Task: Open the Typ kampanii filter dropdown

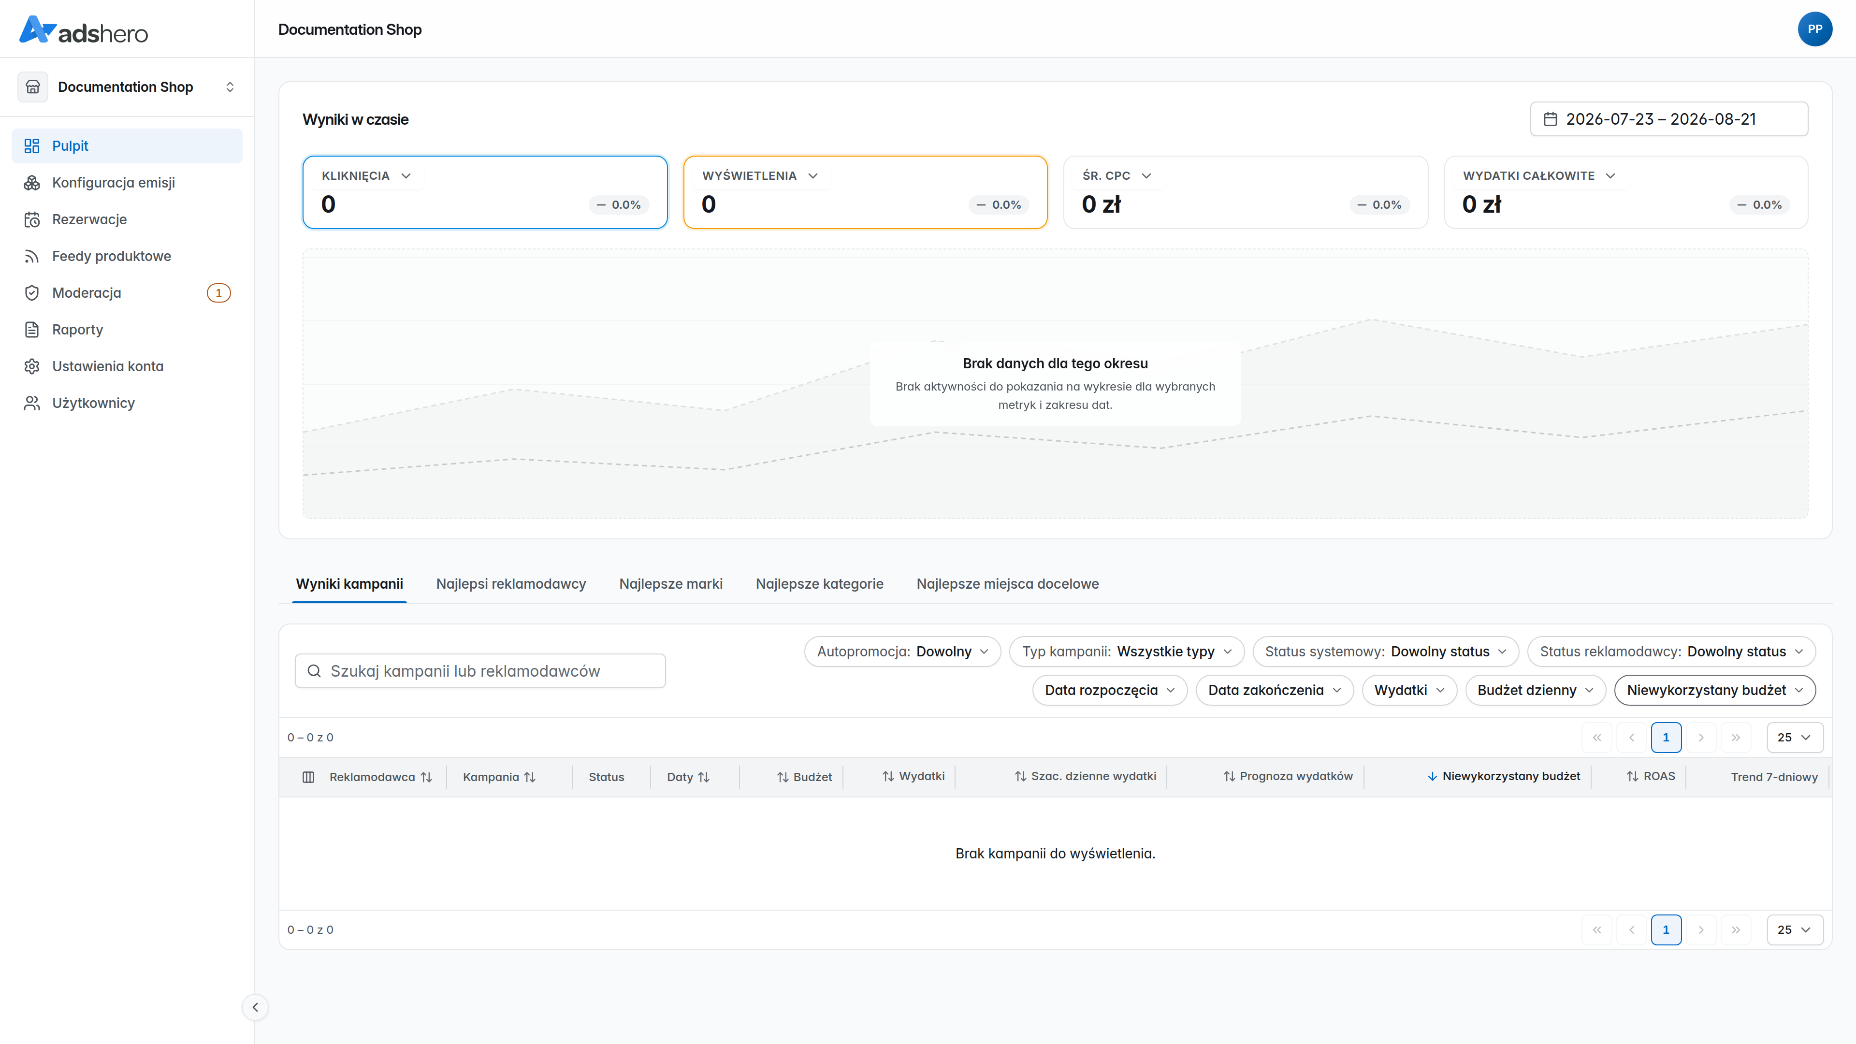Action: [x=1126, y=652]
